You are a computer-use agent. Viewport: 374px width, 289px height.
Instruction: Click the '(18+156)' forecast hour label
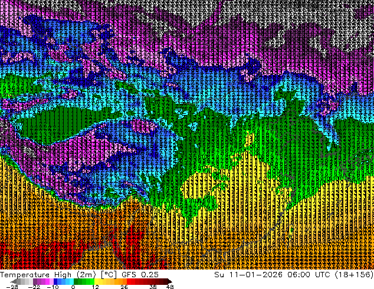[354, 275]
